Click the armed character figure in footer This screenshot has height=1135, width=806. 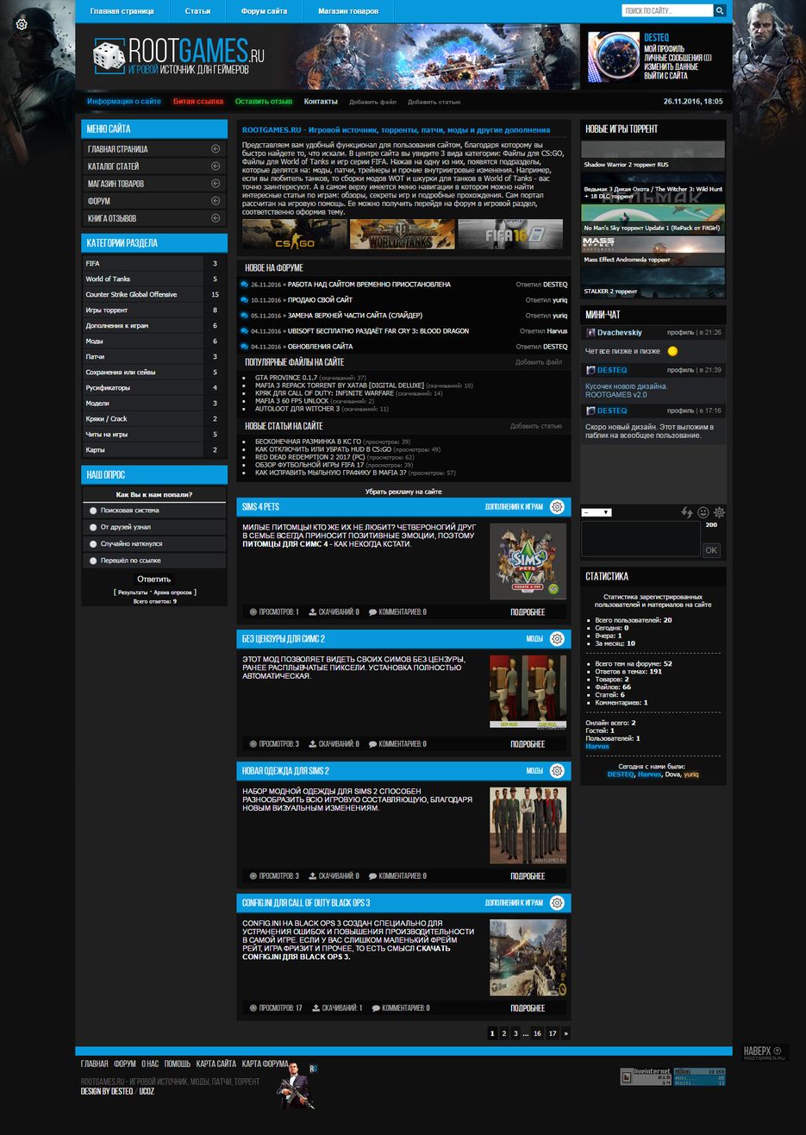[296, 1086]
